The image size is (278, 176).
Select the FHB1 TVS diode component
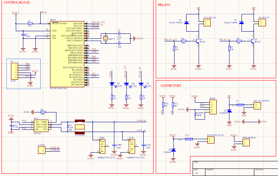[x=102, y=146]
